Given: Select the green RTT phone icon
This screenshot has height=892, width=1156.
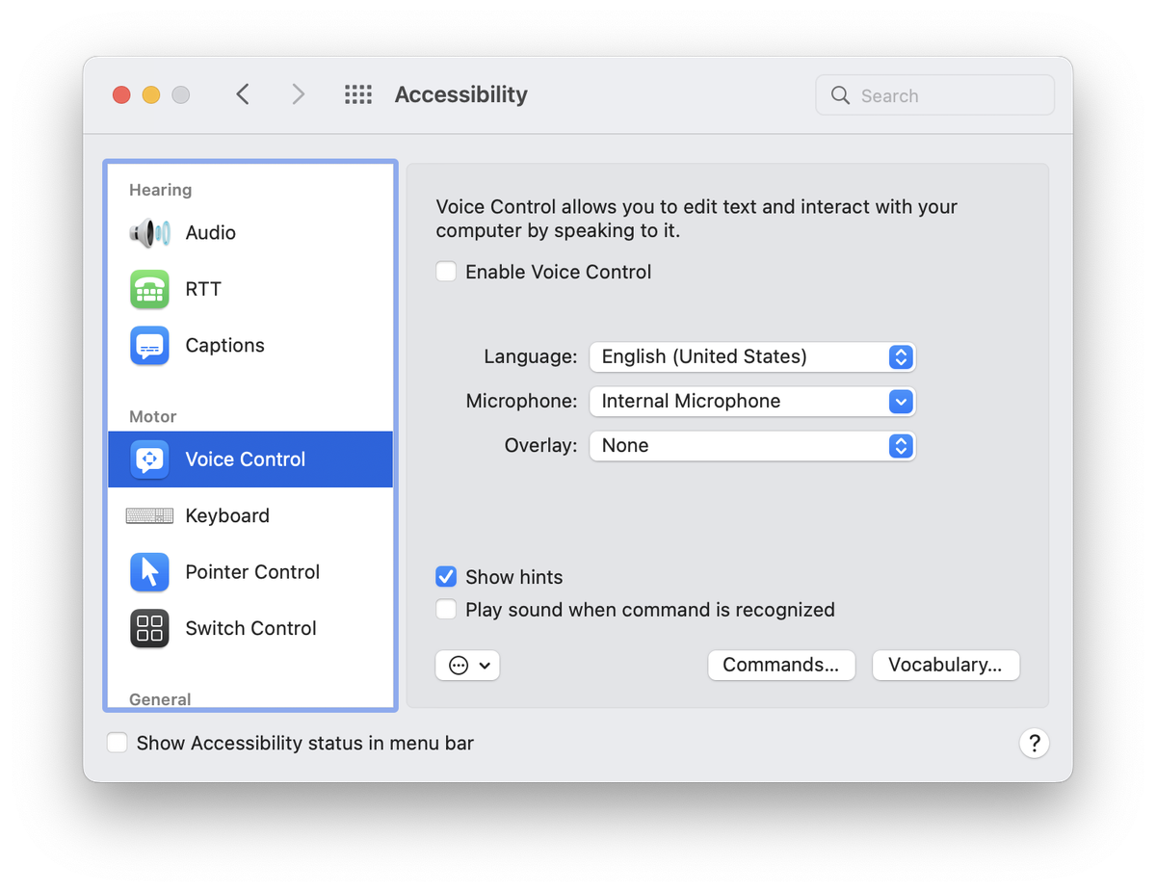Looking at the screenshot, I should [149, 289].
